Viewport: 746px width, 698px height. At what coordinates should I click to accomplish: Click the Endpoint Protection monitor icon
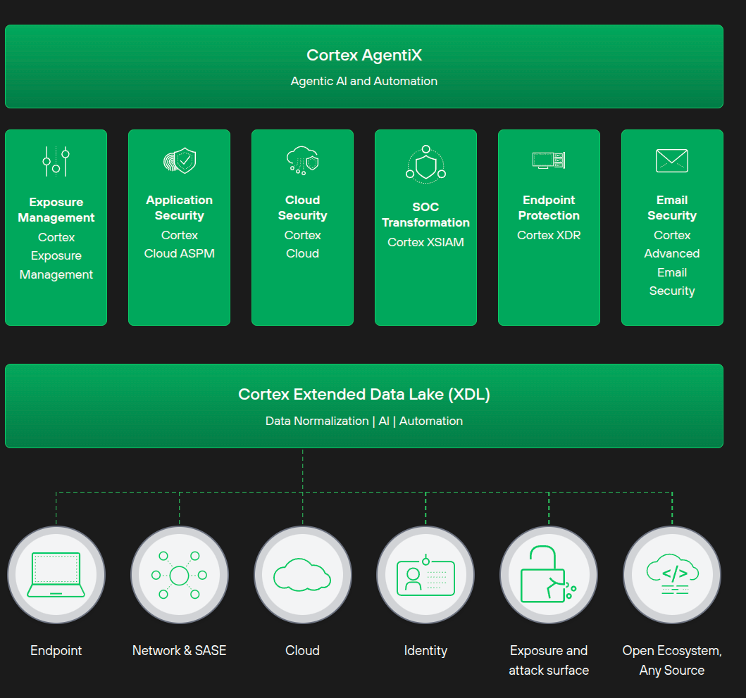pos(549,160)
